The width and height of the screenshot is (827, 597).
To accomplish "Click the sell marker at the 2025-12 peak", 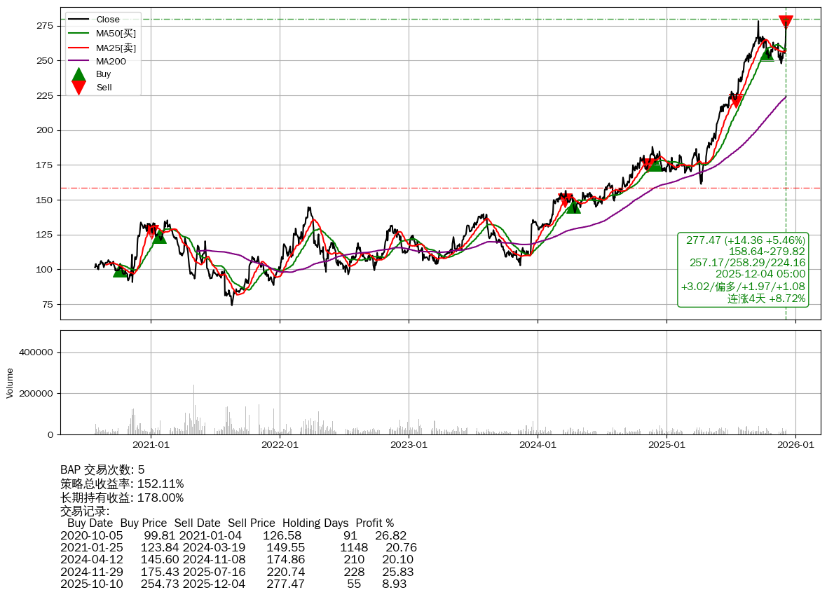I will pyautogui.click(x=786, y=22).
